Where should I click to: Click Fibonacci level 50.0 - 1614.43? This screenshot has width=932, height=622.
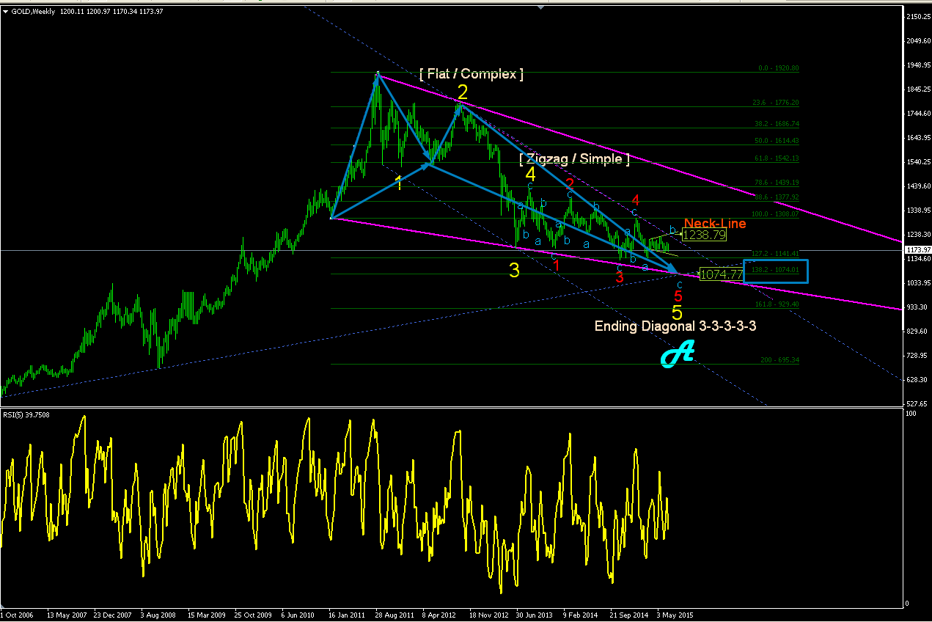pos(776,140)
